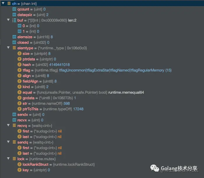Click the field icon next to size
This screenshot has height=178, width=204.
click(x=20, y=53)
